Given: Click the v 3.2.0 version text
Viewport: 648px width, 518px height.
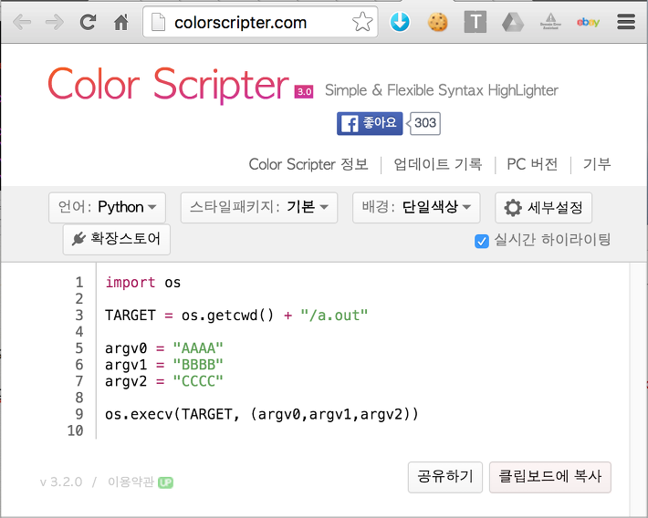Looking at the screenshot, I should coord(61,482).
